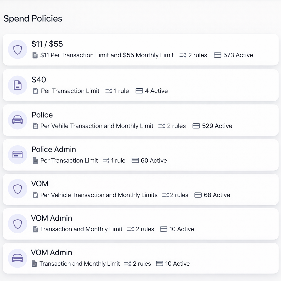
Task: Select the shield icon on the VOM policy
Action: [x=17, y=189]
